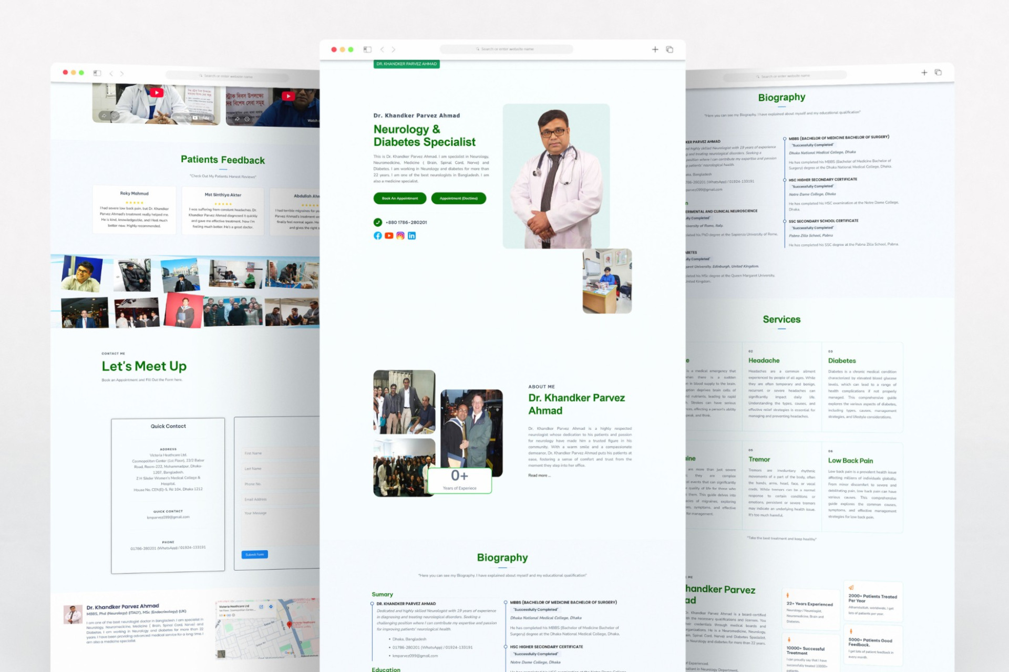Screen dimensions: 1009x672
Task: Click the Book An Appointment button
Action: 400,198
